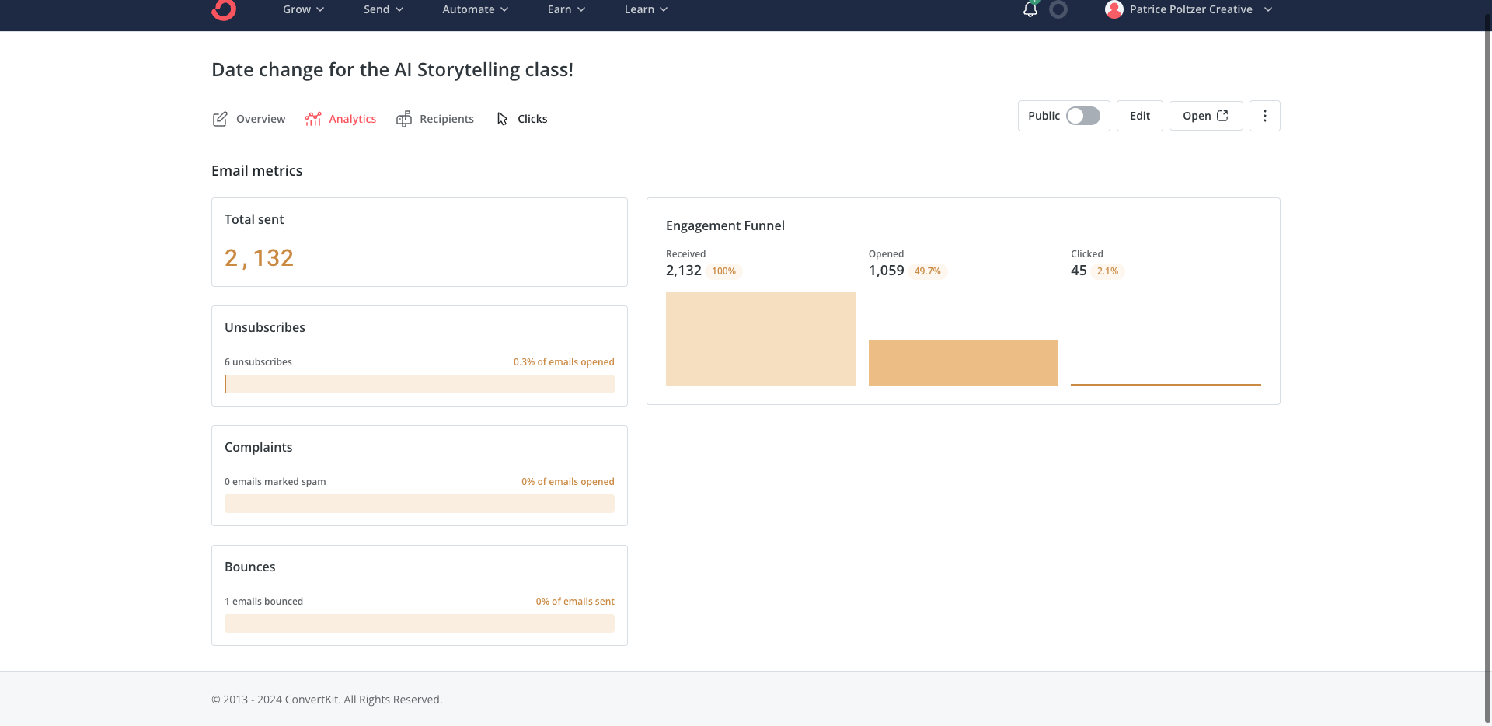The image size is (1492, 726).
Task: Click the Clicks cursor icon
Action: point(502,119)
